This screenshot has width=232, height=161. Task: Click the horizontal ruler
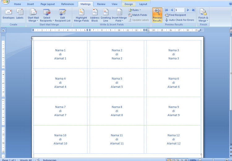118,30
